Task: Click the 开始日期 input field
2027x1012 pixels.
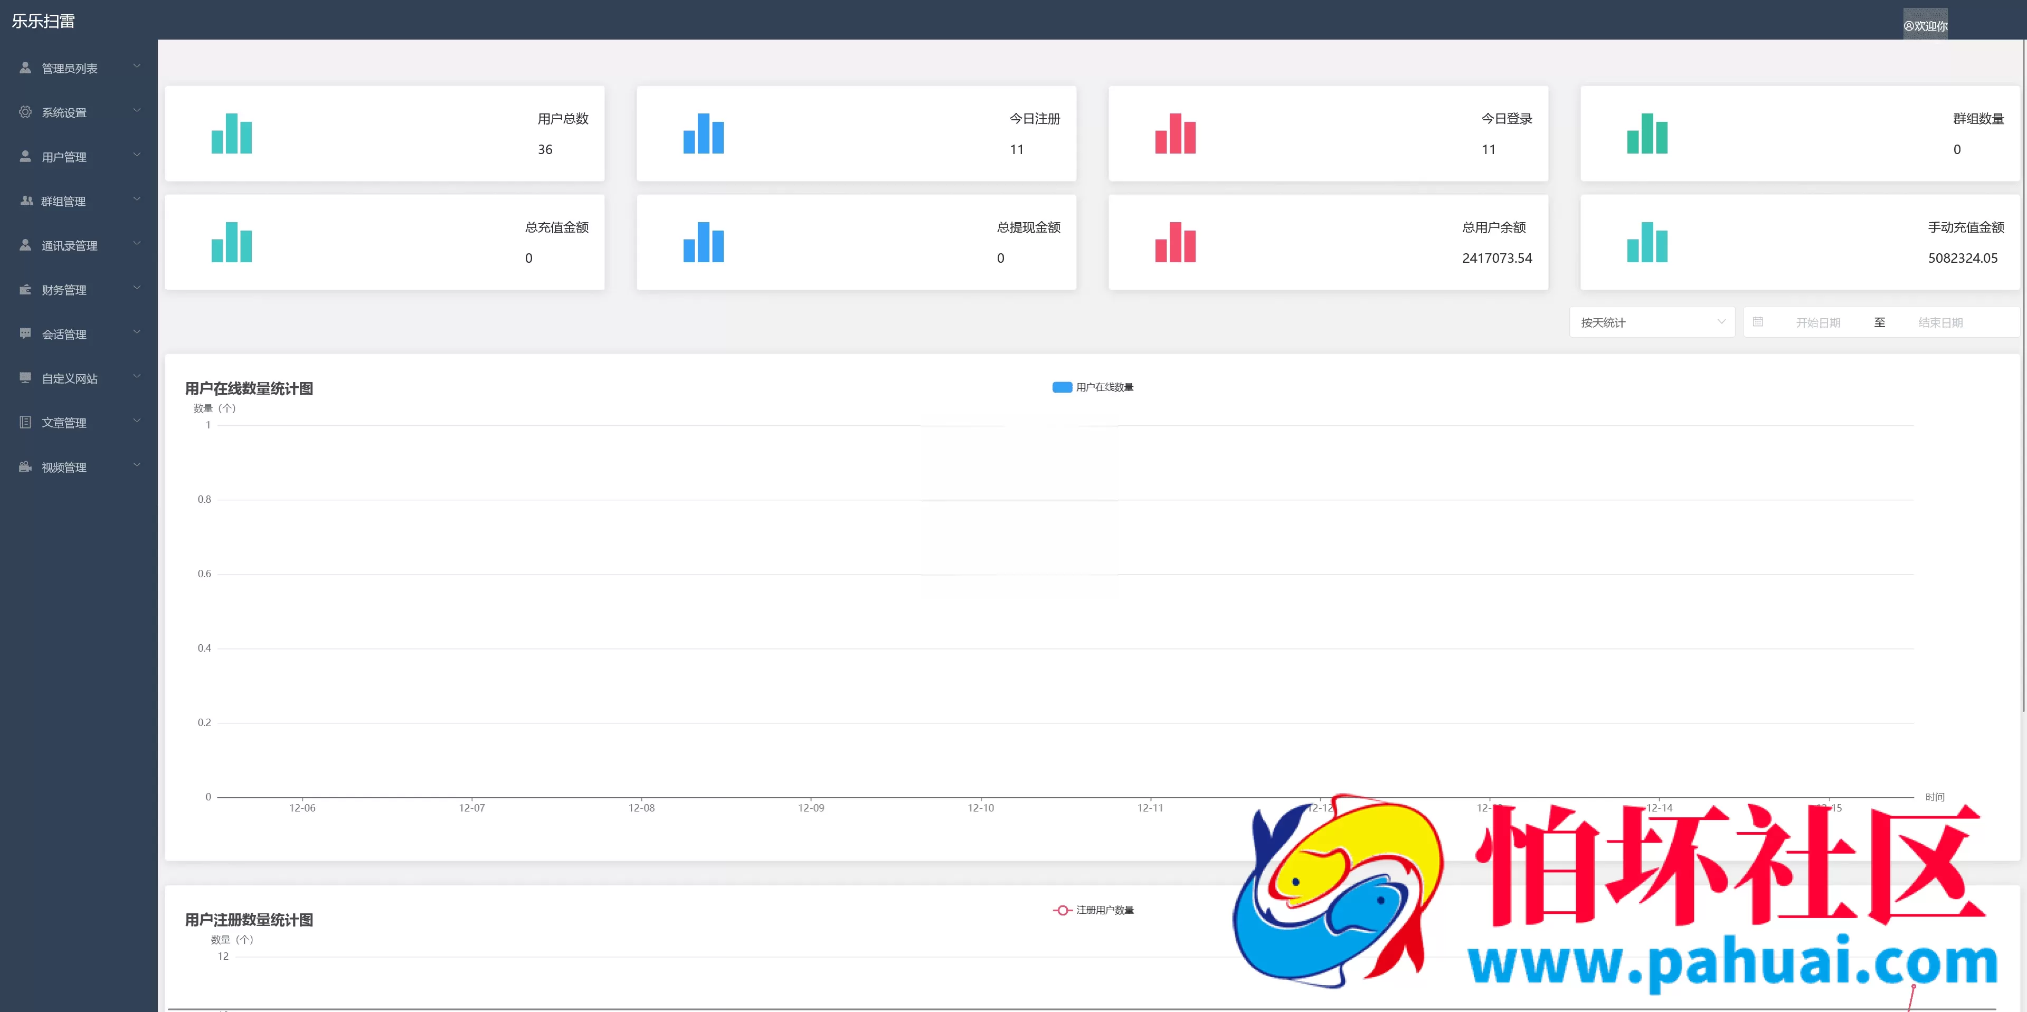Action: 1817,322
